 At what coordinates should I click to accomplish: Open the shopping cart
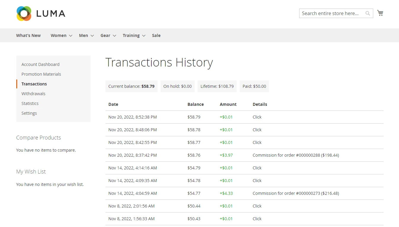(380, 13)
